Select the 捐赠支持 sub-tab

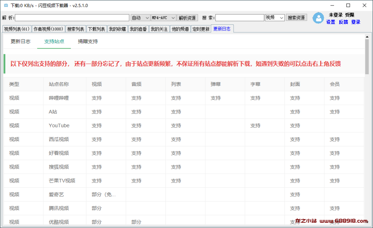[x=88, y=41]
